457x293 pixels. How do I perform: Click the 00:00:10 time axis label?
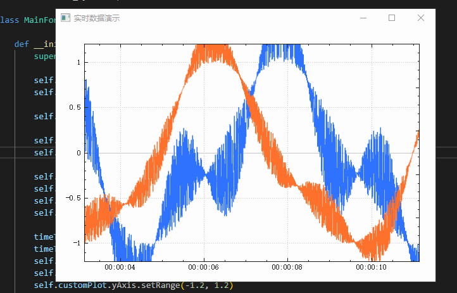(x=371, y=267)
